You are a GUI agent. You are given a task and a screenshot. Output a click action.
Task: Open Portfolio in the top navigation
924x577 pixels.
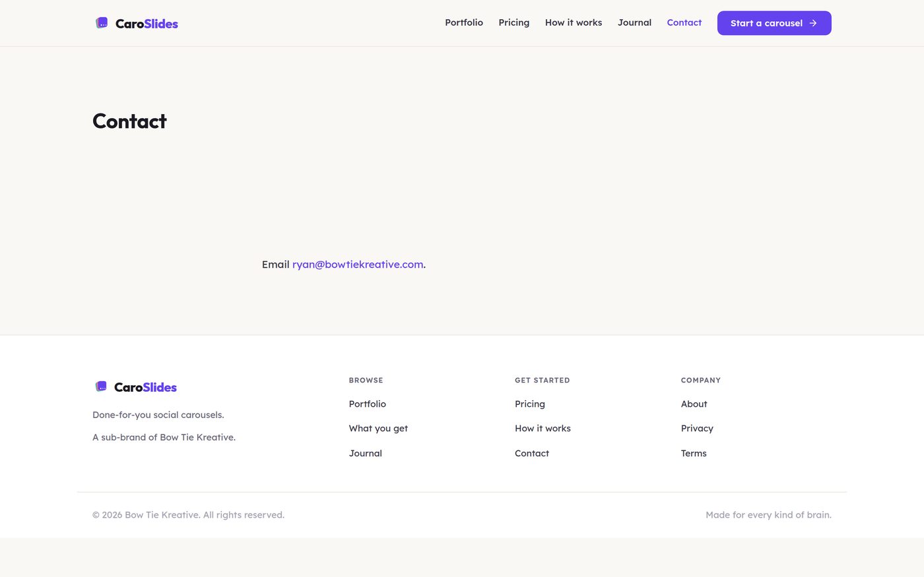click(x=464, y=22)
